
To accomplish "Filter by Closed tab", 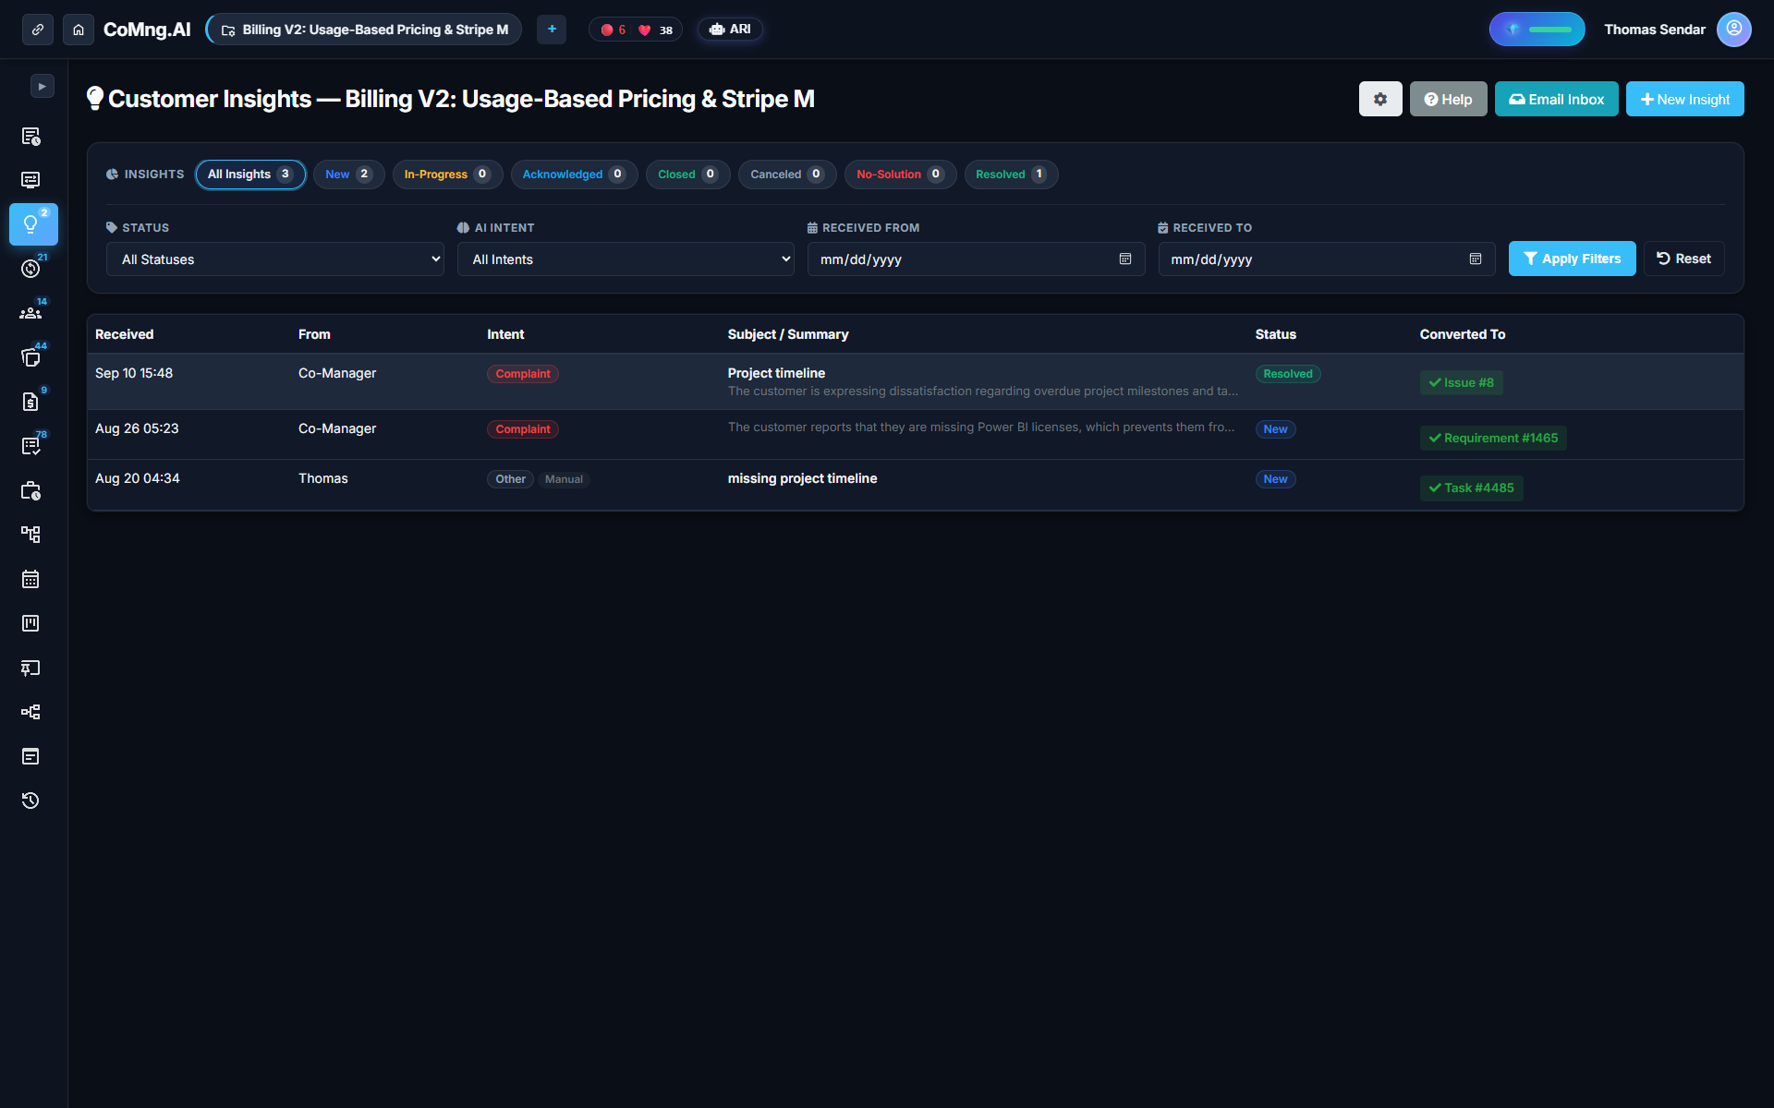I will point(687,175).
